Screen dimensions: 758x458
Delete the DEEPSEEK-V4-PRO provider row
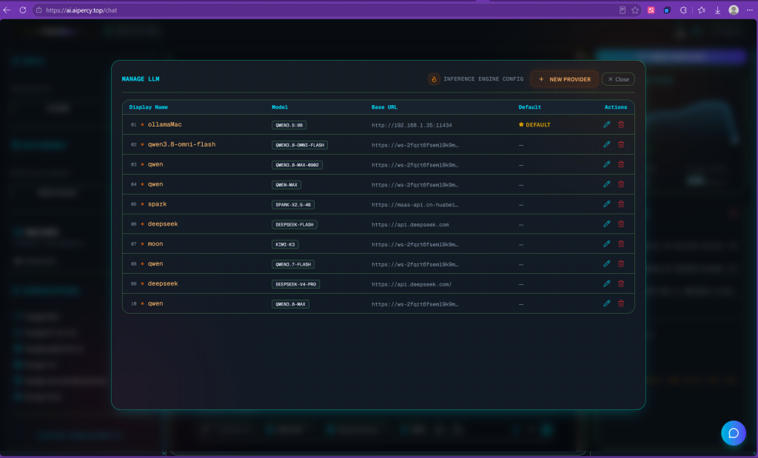pyautogui.click(x=621, y=283)
